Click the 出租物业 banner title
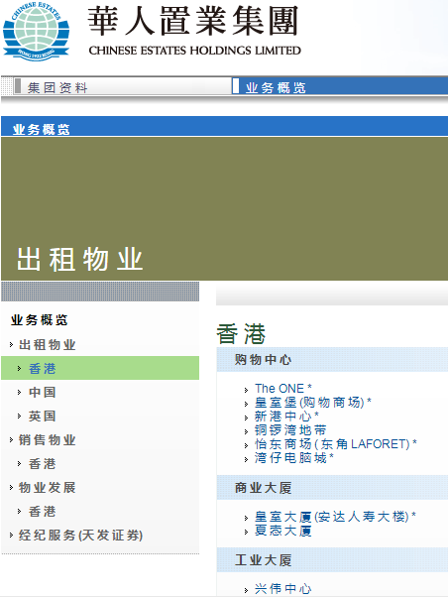This screenshot has width=448, height=598. (79, 260)
